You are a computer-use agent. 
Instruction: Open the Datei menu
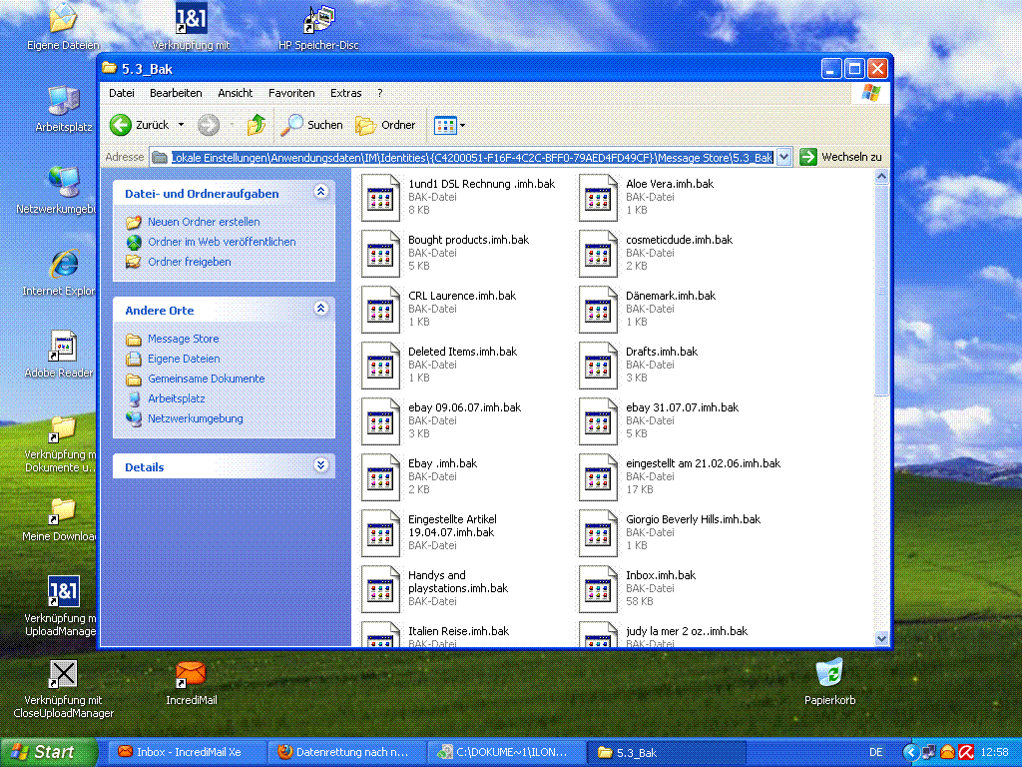pyautogui.click(x=122, y=93)
